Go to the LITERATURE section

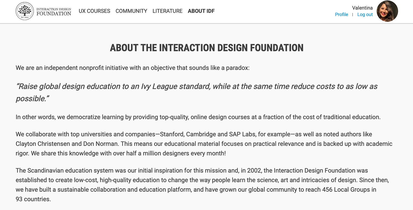click(168, 11)
